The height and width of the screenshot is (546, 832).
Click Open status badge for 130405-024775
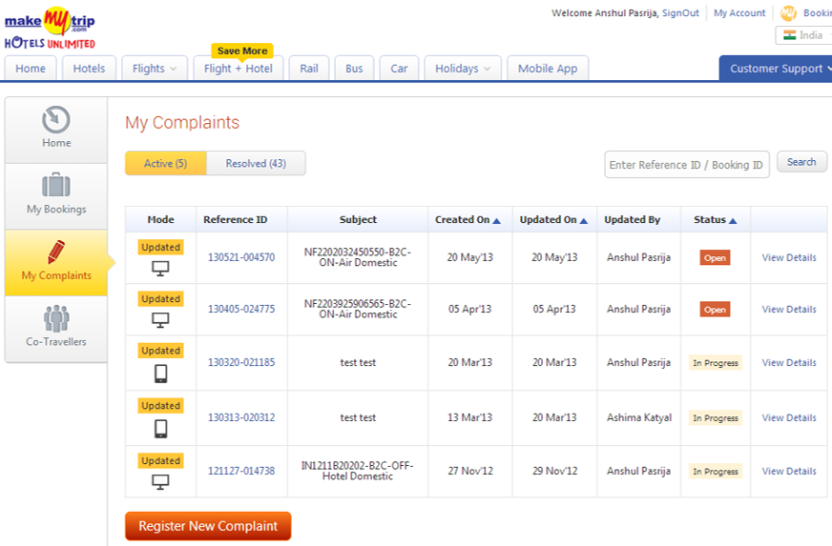(x=715, y=310)
